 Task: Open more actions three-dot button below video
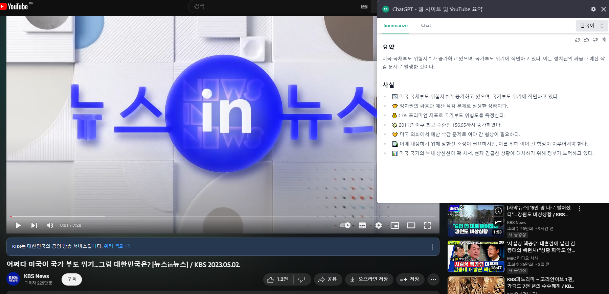[x=433, y=279]
